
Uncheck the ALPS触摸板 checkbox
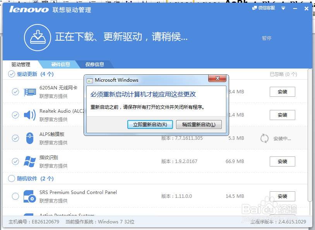tap(15, 138)
